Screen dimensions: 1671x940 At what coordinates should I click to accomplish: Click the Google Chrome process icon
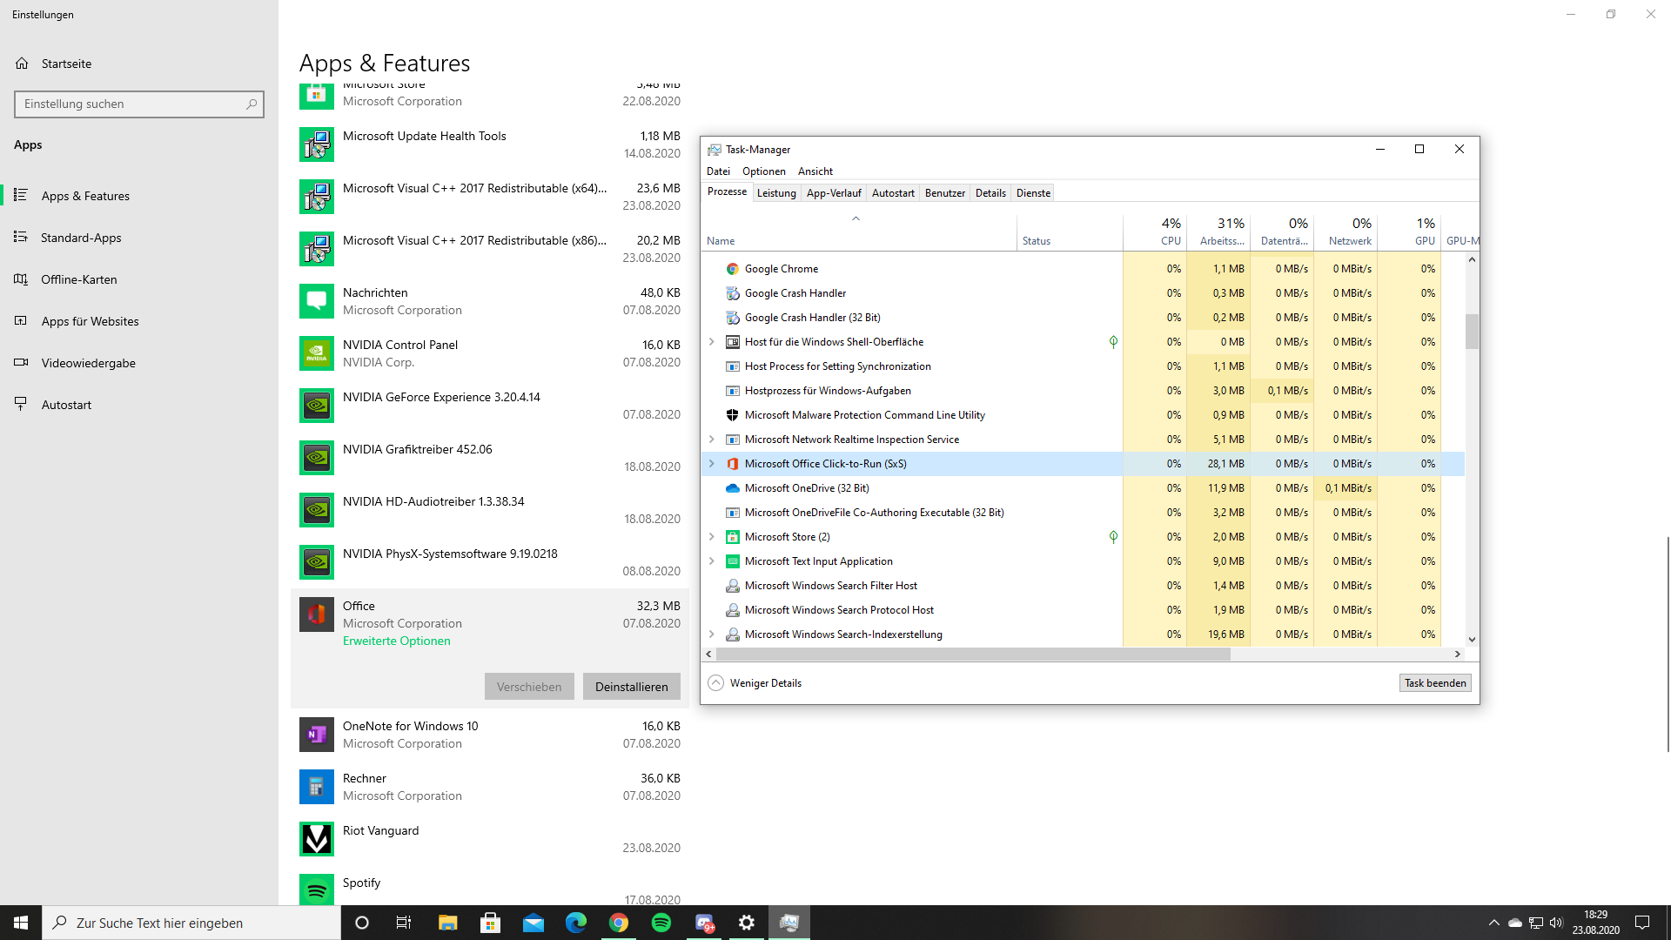(732, 267)
